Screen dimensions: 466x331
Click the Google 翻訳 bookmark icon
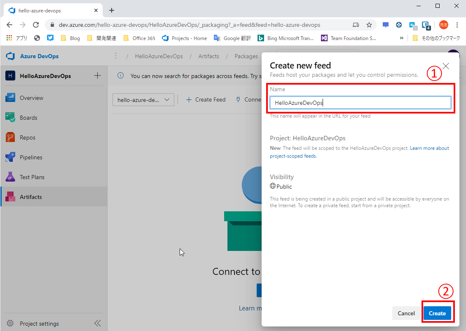[x=217, y=38]
